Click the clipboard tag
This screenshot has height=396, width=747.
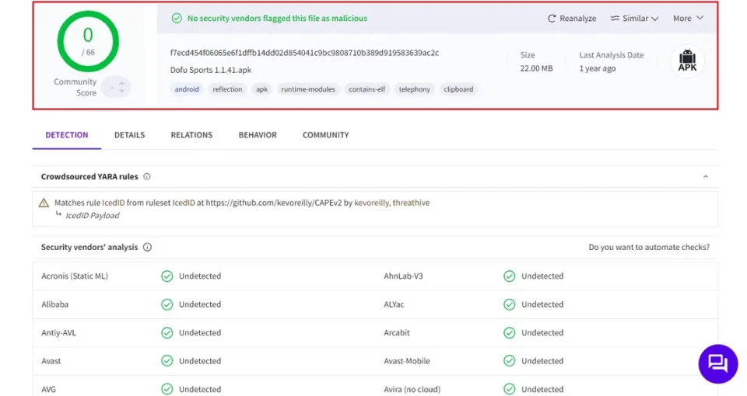coord(458,89)
